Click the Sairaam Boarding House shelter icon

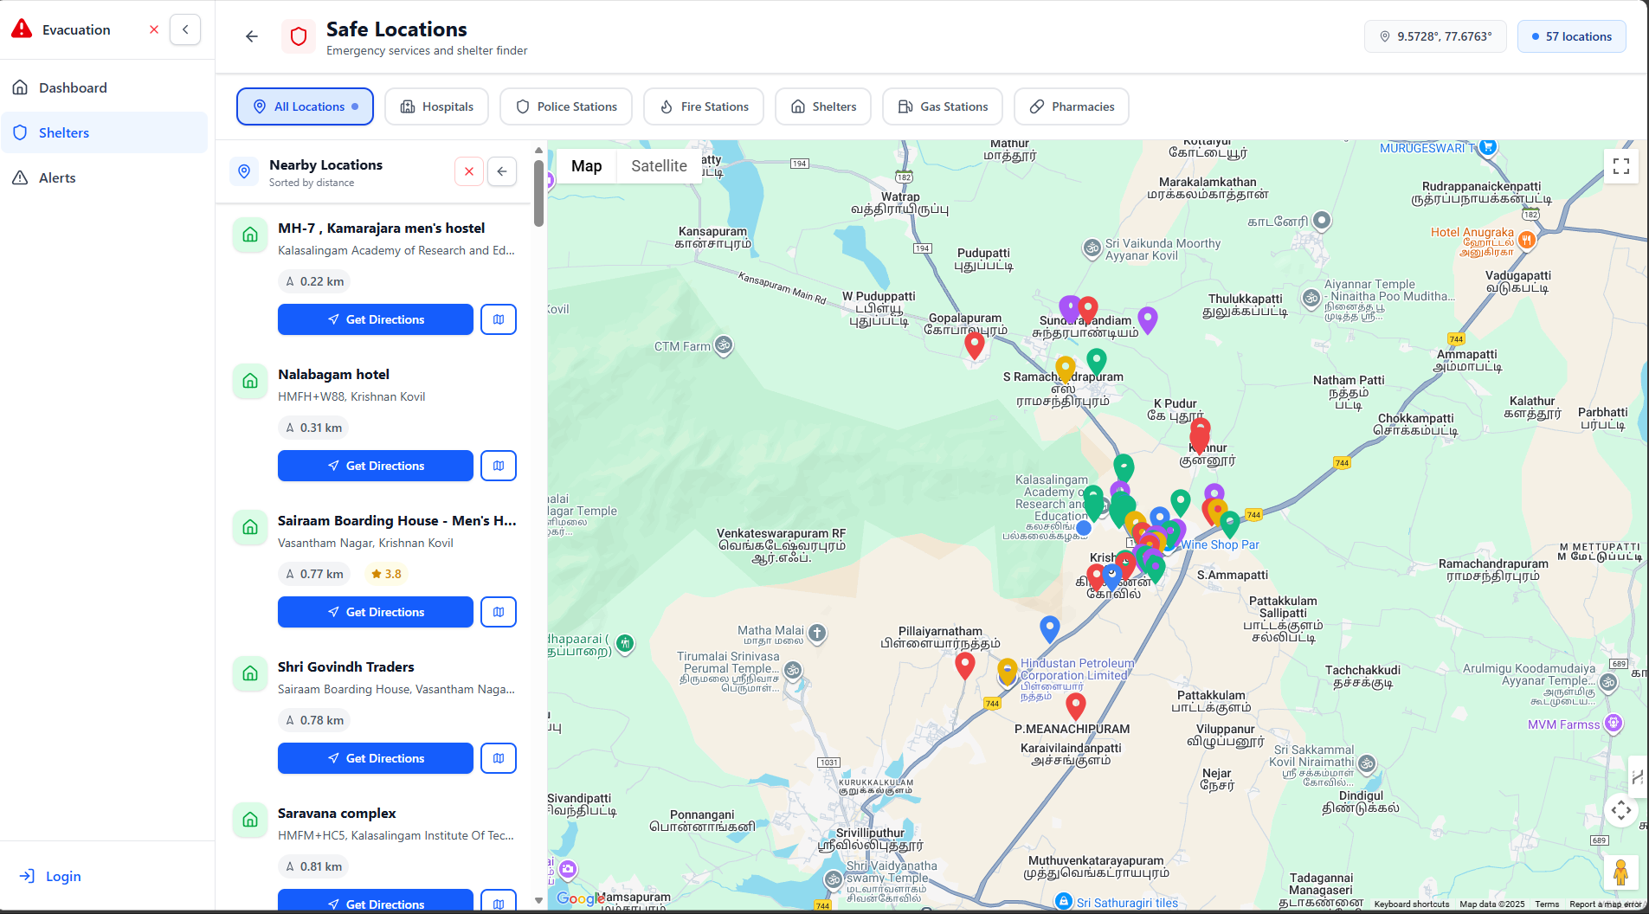(x=250, y=528)
